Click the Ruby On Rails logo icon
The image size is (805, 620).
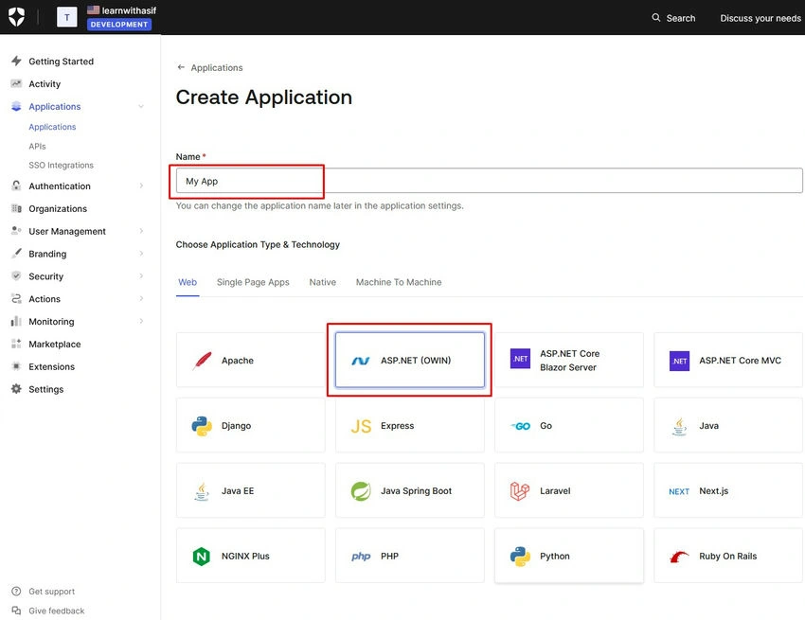680,557
